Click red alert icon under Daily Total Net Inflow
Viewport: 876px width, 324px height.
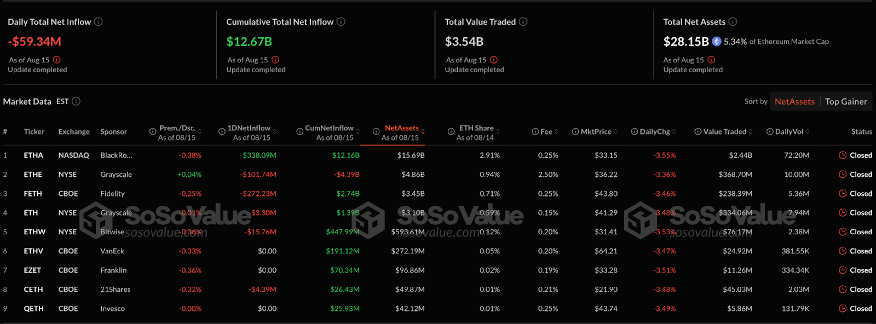(57, 60)
